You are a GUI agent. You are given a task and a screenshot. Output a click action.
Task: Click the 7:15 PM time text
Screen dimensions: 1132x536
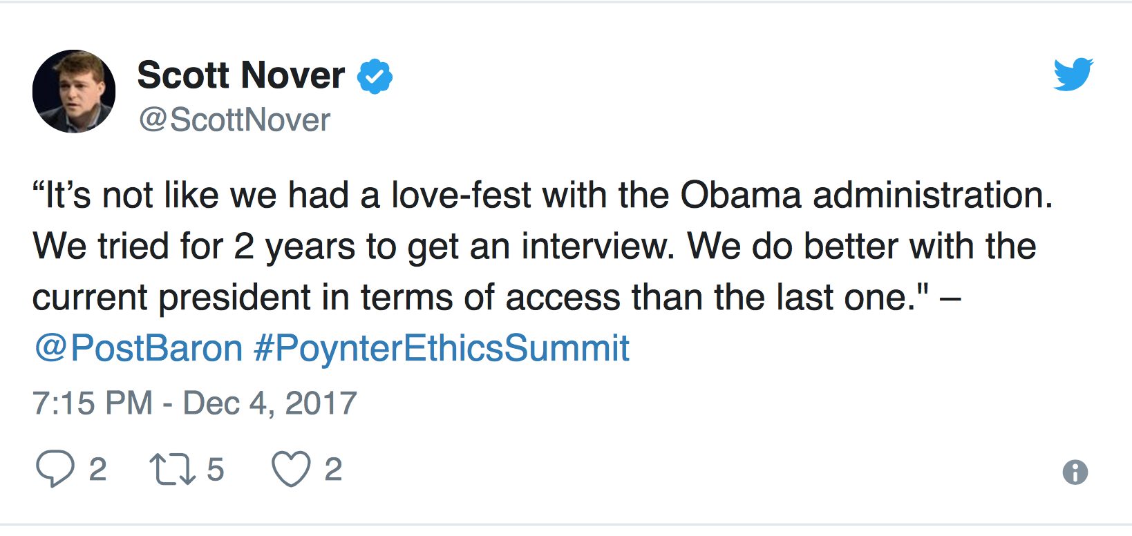pyautogui.click(x=93, y=403)
